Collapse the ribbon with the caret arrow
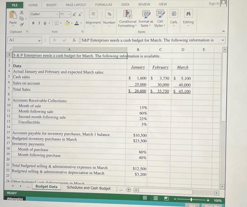Screen dimensions: 247x207 point(223,31)
